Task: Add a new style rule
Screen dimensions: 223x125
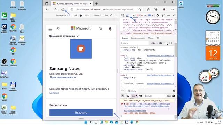Action: [166, 43]
